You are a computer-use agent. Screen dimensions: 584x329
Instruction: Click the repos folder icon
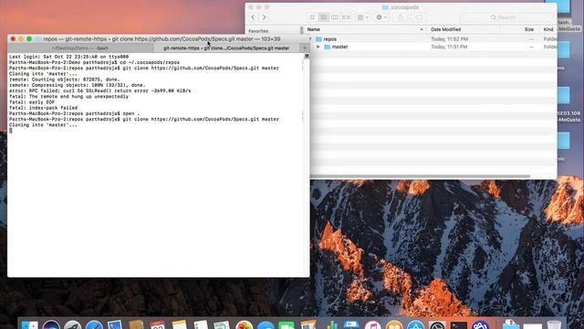(x=318, y=38)
